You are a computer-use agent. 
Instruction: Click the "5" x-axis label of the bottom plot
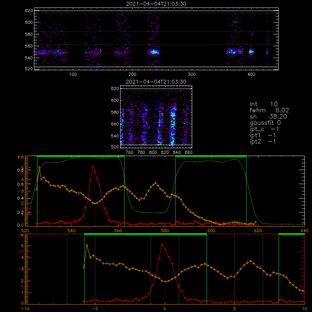pyautogui.click(x=235, y=309)
